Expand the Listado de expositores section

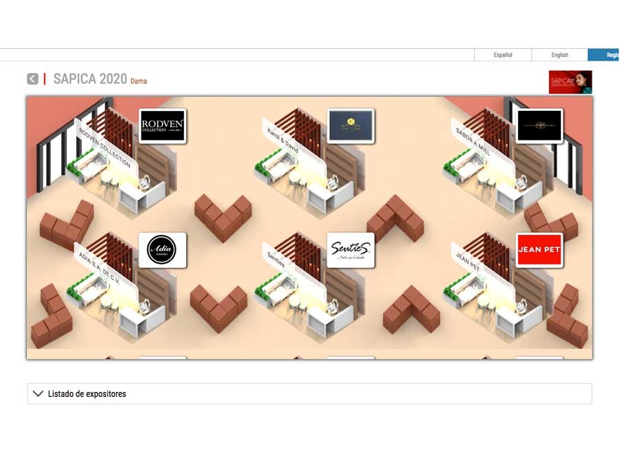(x=309, y=394)
